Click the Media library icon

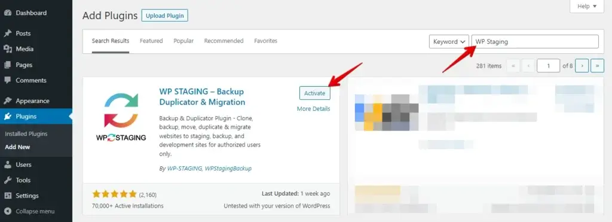pyautogui.click(x=8, y=49)
